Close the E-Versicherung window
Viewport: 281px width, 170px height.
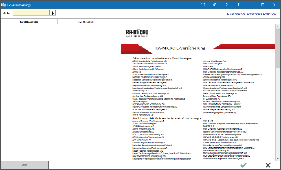pyautogui.click(x=275, y=5)
